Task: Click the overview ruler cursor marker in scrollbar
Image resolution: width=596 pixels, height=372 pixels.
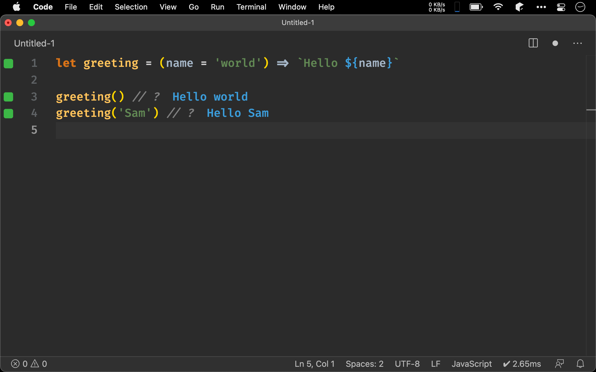Action: click(x=591, y=110)
